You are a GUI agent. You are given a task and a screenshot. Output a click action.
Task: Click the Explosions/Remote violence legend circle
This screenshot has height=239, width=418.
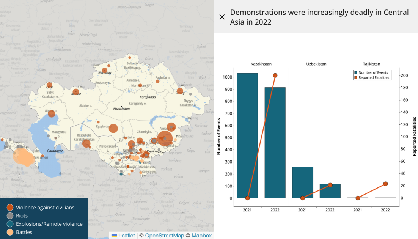[10, 224]
